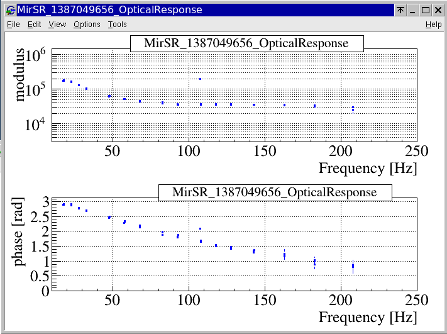The image size is (447, 334).
Task: Select the modulus plot title box
Action: click(x=247, y=43)
